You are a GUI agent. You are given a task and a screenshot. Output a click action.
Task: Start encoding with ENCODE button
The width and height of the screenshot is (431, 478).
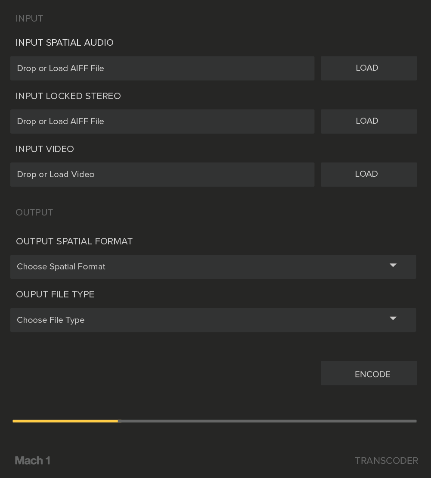(369, 373)
